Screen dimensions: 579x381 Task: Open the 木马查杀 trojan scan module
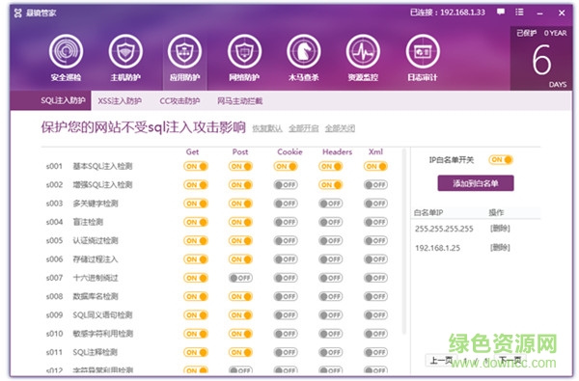(304, 58)
